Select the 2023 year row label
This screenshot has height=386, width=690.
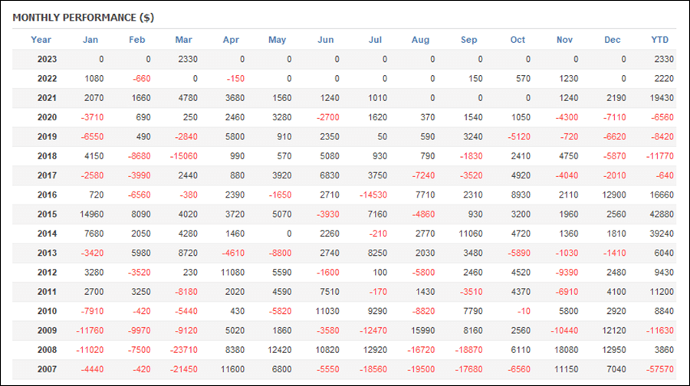point(47,59)
